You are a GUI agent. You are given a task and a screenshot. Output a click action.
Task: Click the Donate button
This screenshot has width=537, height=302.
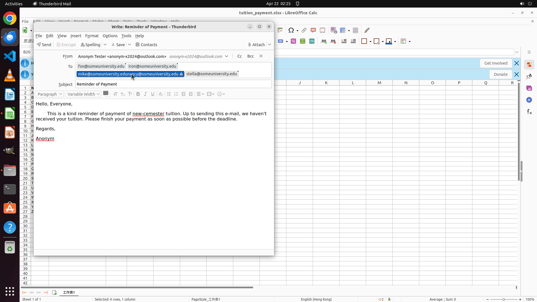500,74
